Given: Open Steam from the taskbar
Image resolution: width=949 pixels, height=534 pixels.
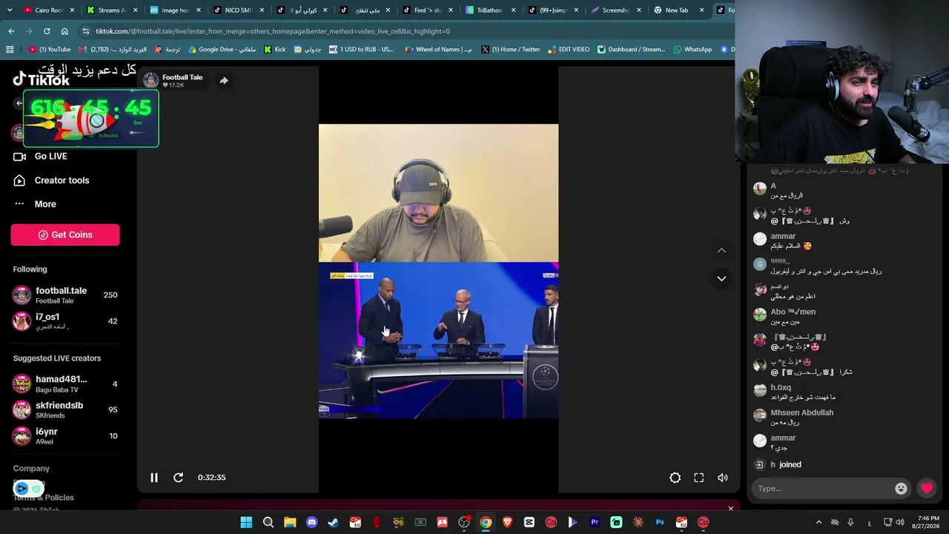Looking at the screenshot, I should (334, 523).
